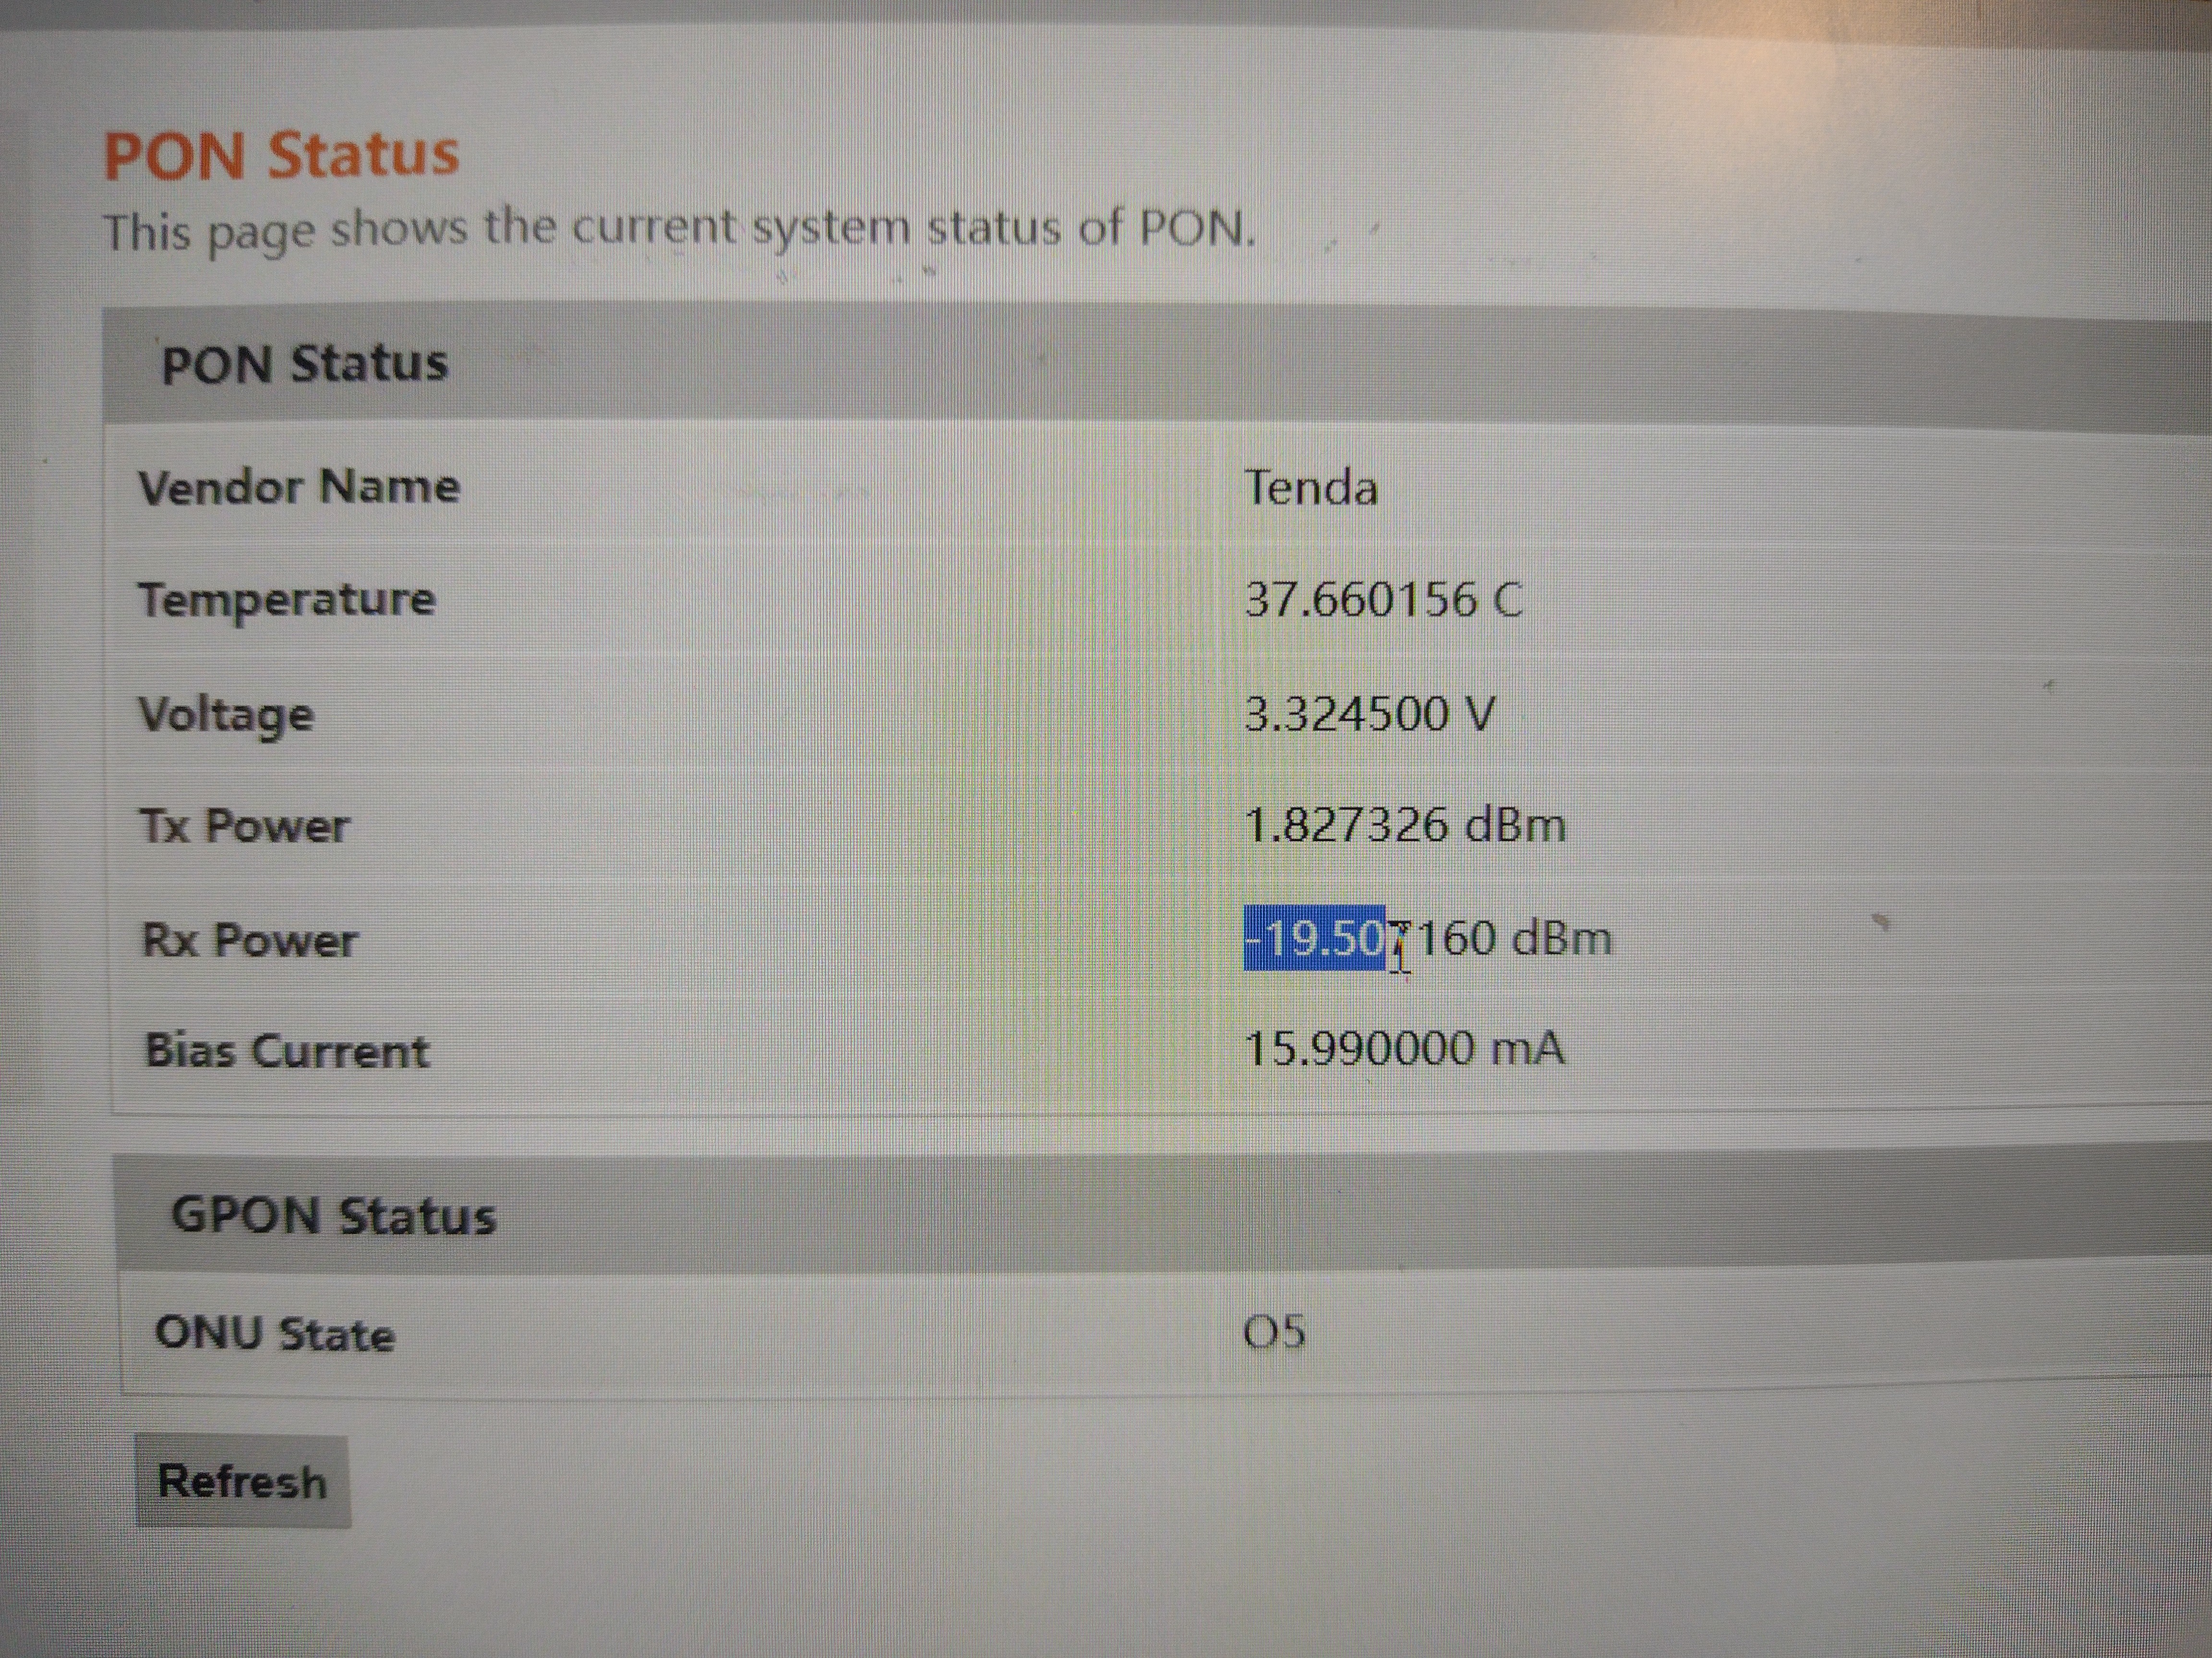Click the Tx Power label

click(244, 827)
